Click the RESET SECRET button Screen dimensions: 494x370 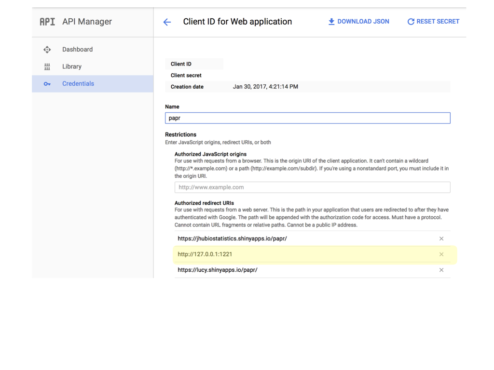[434, 22]
